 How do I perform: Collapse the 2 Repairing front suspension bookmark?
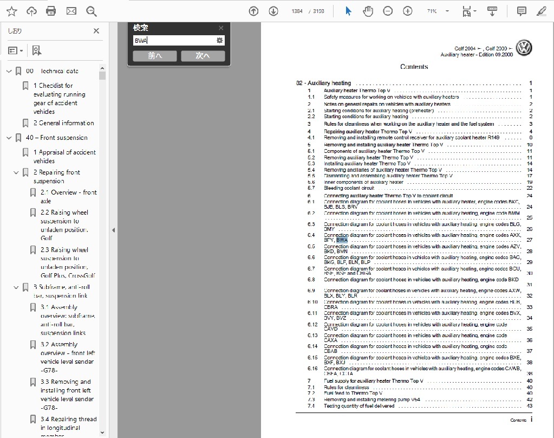tap(16, 172)
